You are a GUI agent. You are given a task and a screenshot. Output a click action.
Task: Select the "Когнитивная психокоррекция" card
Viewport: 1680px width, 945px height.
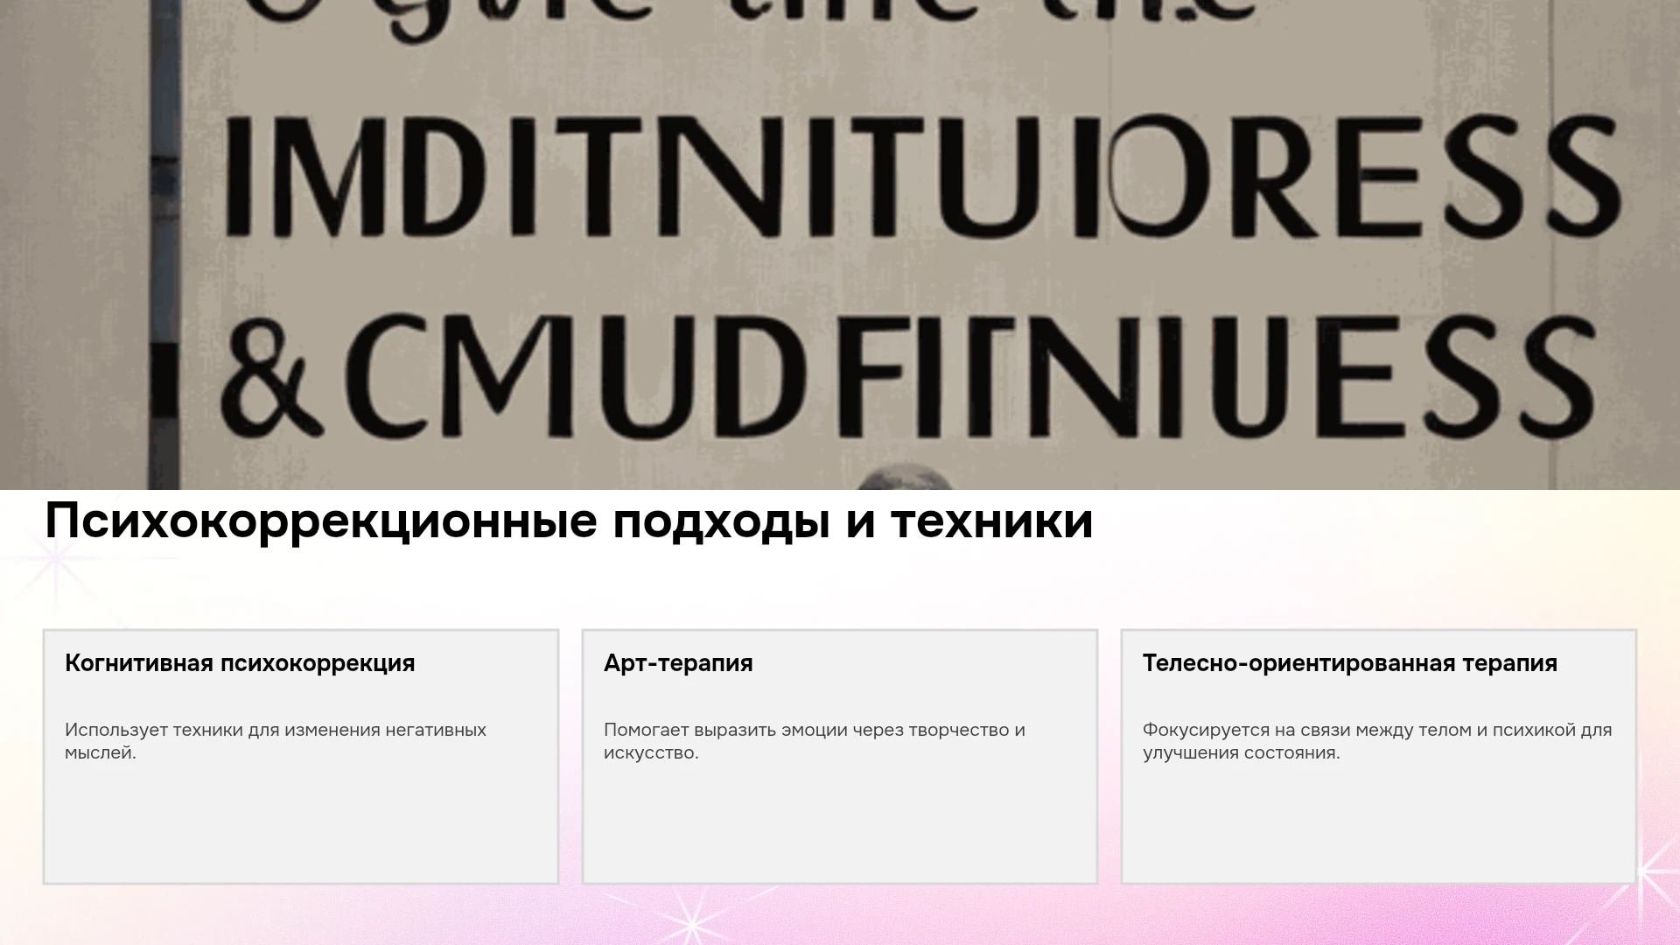[x=301, y=757]
